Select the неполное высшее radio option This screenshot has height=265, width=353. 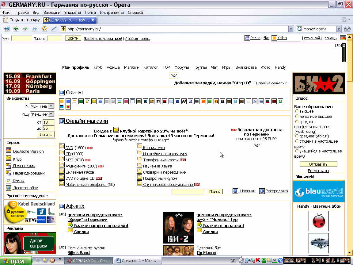point(297,116)
